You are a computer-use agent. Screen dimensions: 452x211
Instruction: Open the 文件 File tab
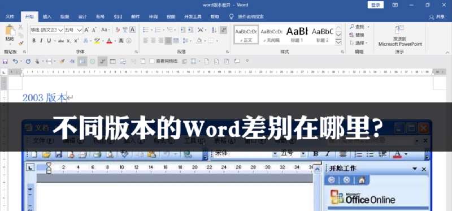[x=10, y=17]
